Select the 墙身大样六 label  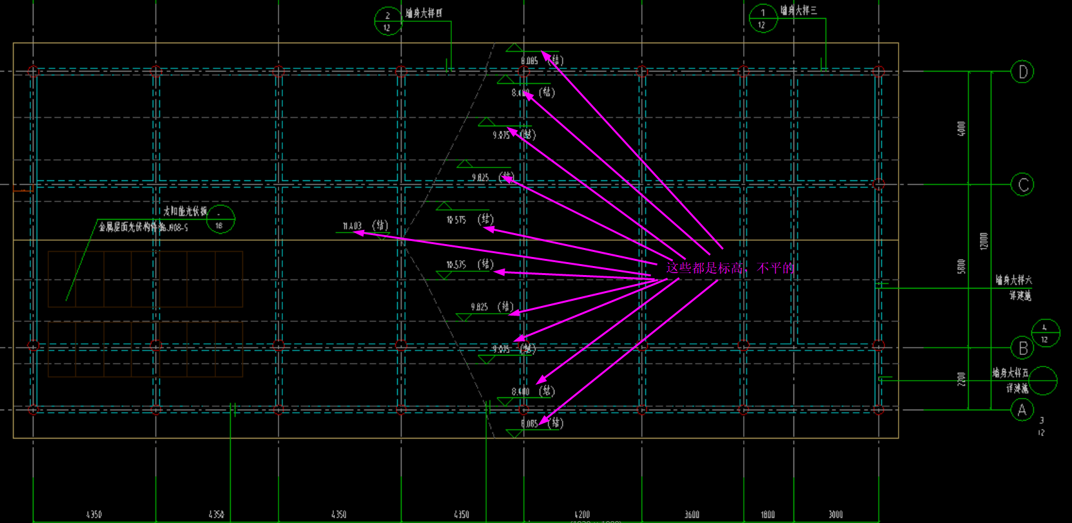(1013, 280)
